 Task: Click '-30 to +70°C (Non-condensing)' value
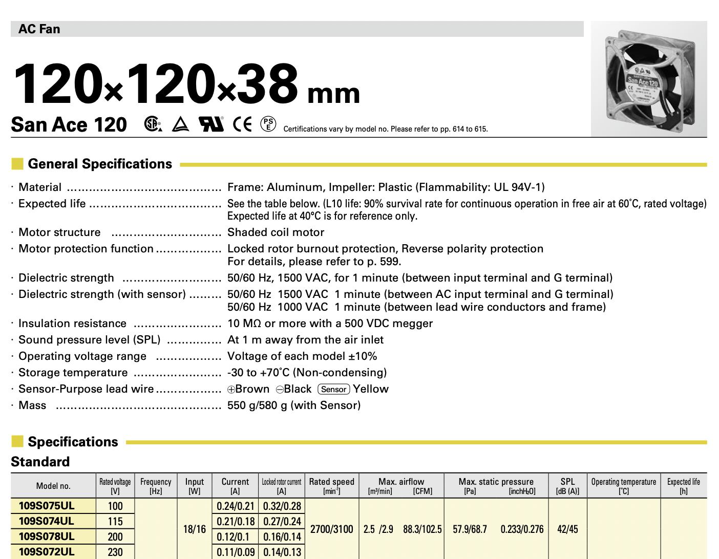(307, 373)
